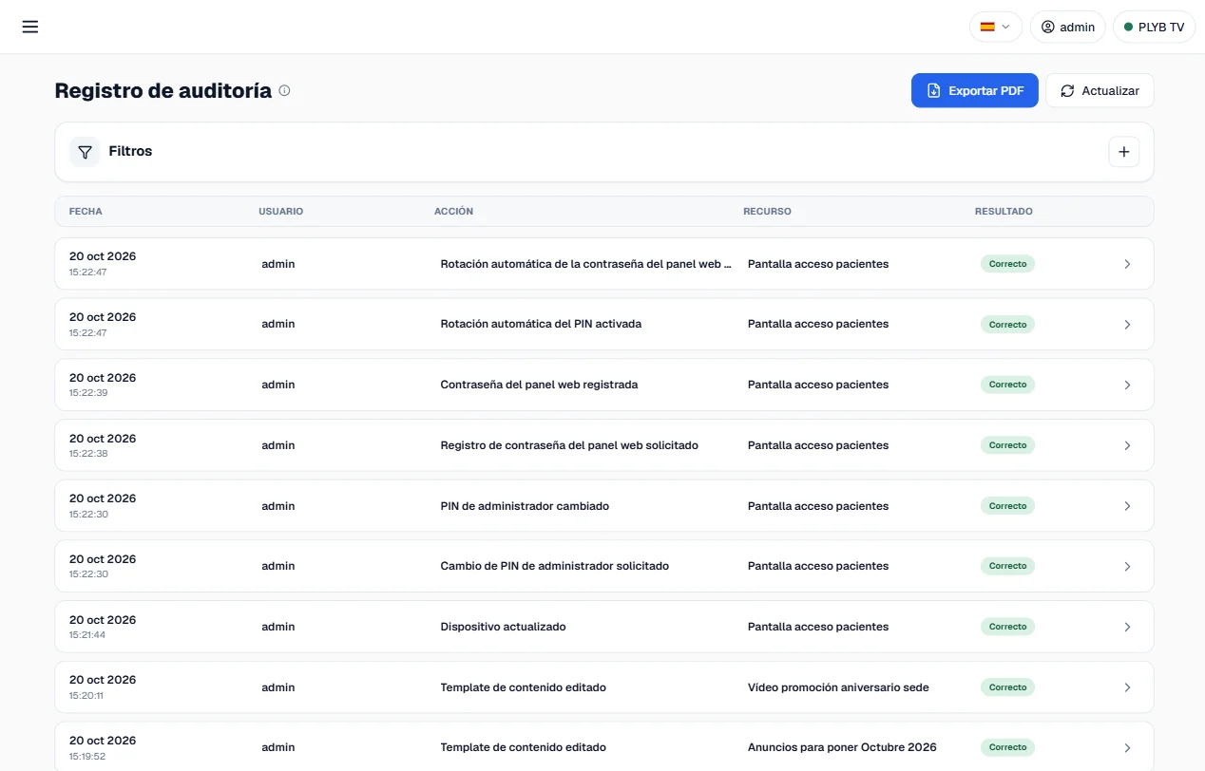Click the admin user profile icon
The height and width of the screenshot is (771, 1205).
[1047, 27]
